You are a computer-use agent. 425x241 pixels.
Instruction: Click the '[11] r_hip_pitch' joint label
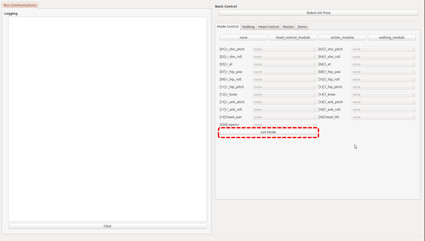[x=232, y=87]
